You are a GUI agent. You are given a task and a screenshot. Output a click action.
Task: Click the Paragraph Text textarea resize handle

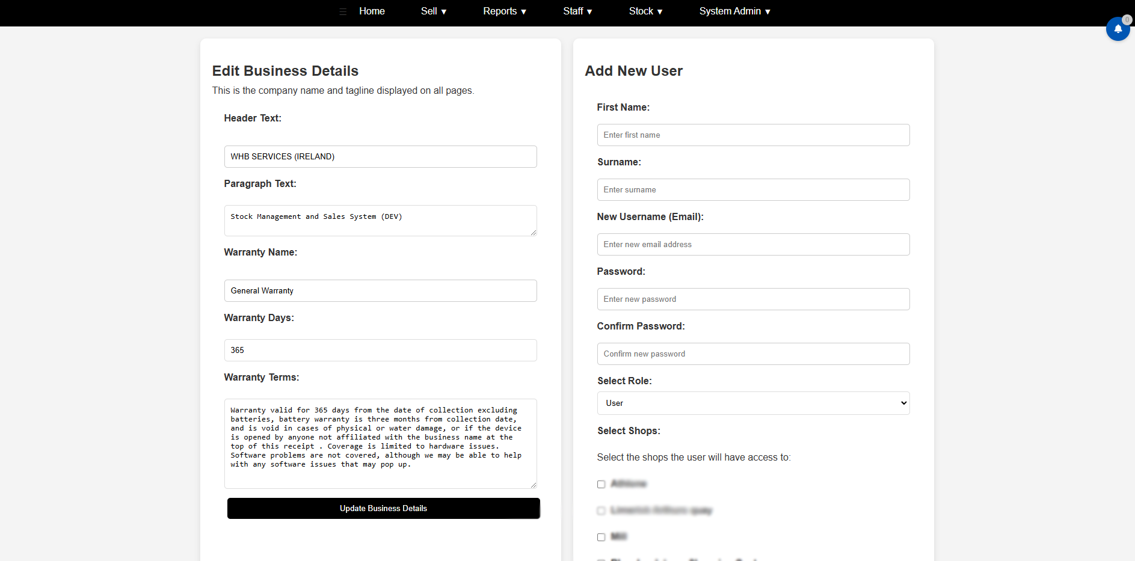(533, 232)
